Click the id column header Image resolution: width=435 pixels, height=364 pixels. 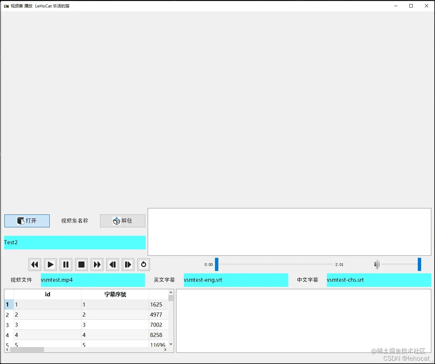(48, 294)
